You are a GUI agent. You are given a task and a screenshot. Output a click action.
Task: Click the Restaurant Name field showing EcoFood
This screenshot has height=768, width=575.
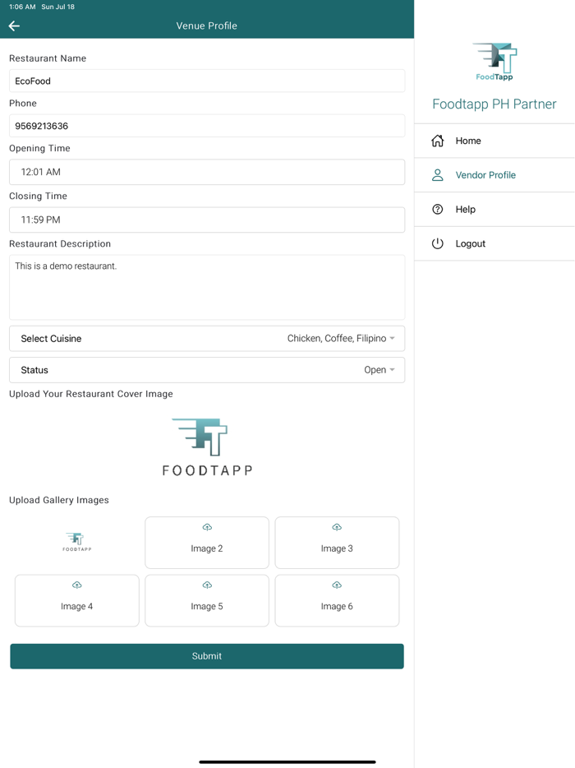coord(206,80)
